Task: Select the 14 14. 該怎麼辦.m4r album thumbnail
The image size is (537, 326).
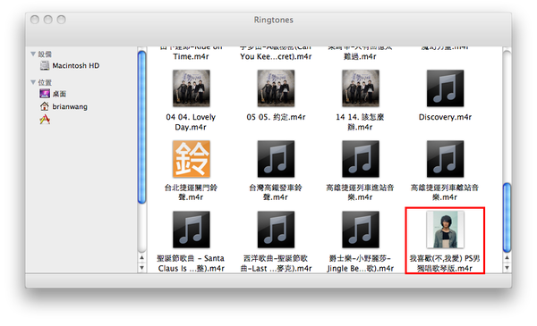Action: tap(361, 88)
